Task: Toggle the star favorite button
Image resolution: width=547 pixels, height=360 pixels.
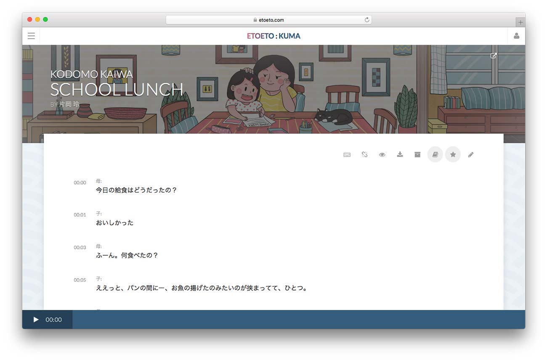Action: tap(453, 155)
